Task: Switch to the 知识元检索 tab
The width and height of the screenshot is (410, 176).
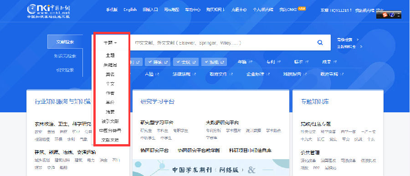Action: (65, 56)
